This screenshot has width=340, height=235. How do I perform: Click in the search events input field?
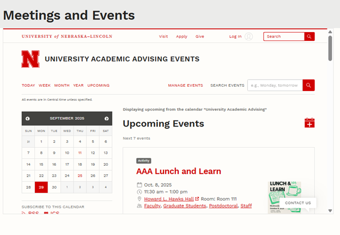click(x=275, y=86)
